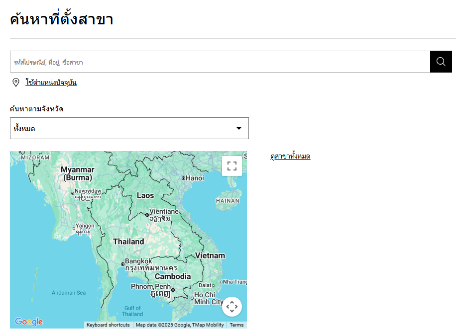The width and height of the screenshot is (456, 332).
Task: Click the Mizoram label on map
Action: (35, 158)
